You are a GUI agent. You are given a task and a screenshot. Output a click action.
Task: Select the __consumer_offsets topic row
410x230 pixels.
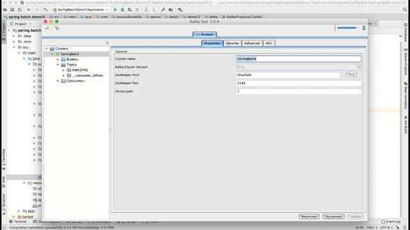click(85, 75)
